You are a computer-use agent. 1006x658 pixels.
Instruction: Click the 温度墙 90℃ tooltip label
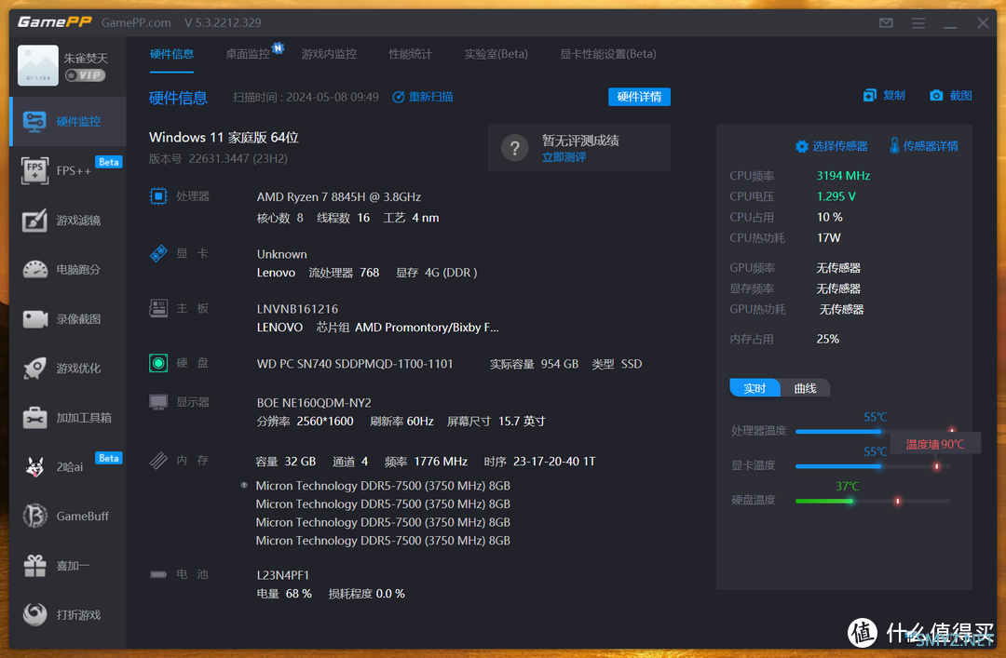935,444
